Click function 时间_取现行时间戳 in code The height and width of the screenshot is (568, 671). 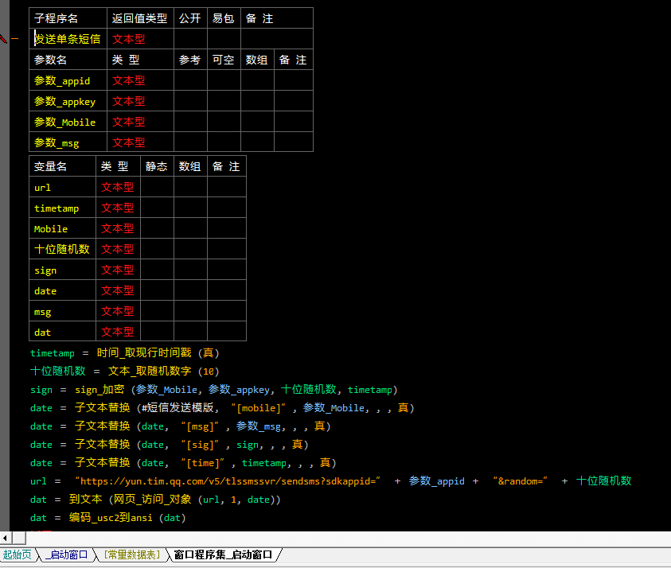point(144,353)
